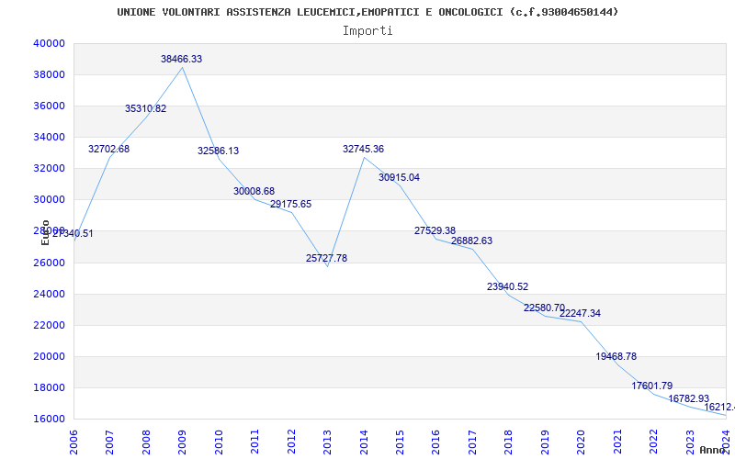The image size is (735, 459).
Task: Click the 2008 year axis label
Action: (146, 442)
